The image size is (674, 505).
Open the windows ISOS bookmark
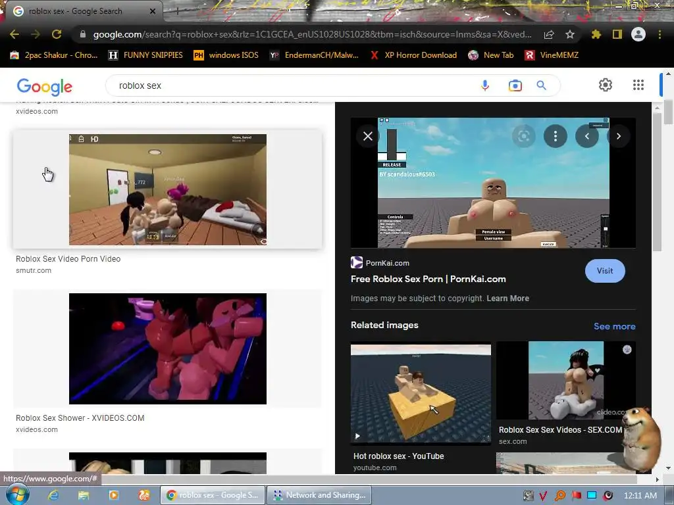[x=226, y=55]
